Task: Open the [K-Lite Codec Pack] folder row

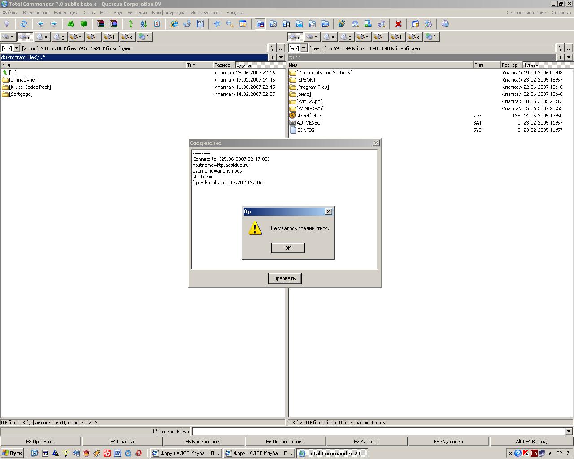Action: coord(143,87)
